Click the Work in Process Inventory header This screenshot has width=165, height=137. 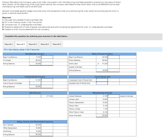click(x=102, y=54)
